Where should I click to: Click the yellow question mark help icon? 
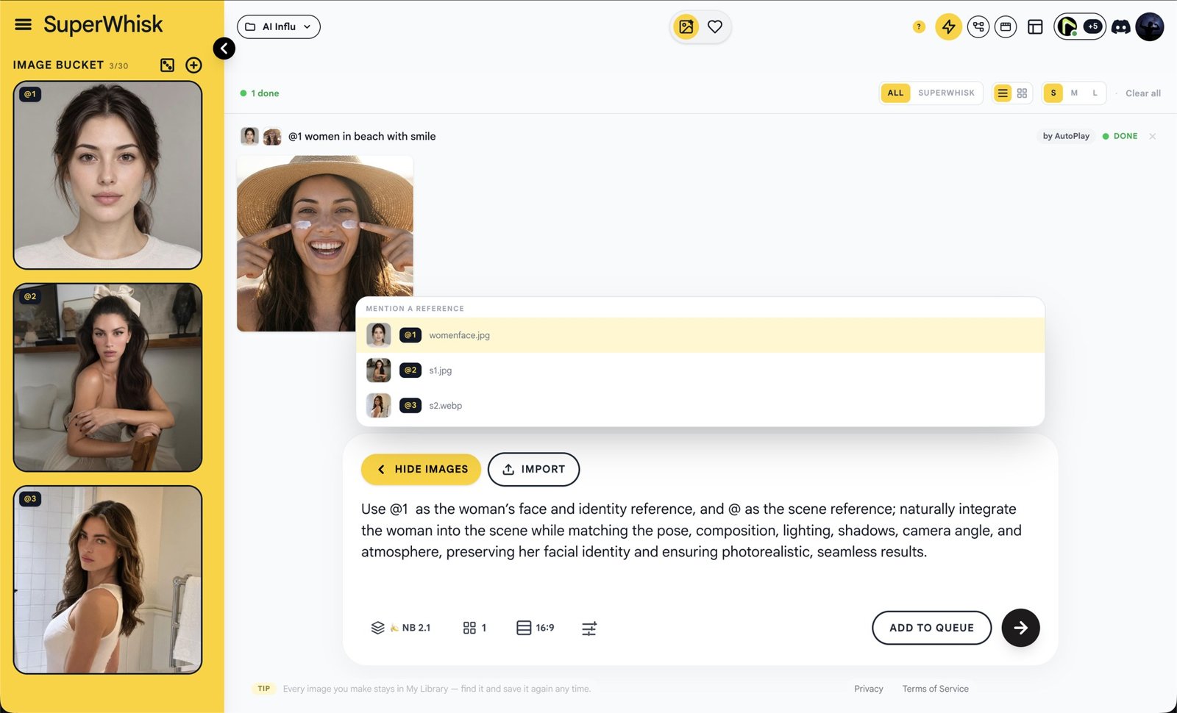click(x=918, y=27)
